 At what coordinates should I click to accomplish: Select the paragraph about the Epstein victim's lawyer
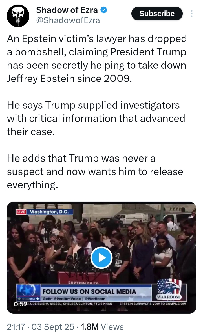97,59
